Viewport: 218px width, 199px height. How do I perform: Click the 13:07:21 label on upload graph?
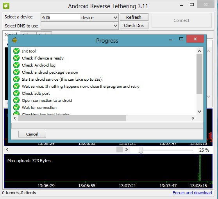coord(127,186)
